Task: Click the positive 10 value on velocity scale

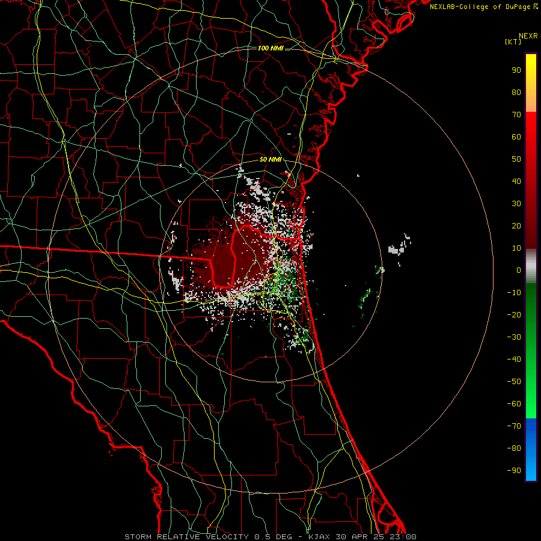Action: point(516,248)
